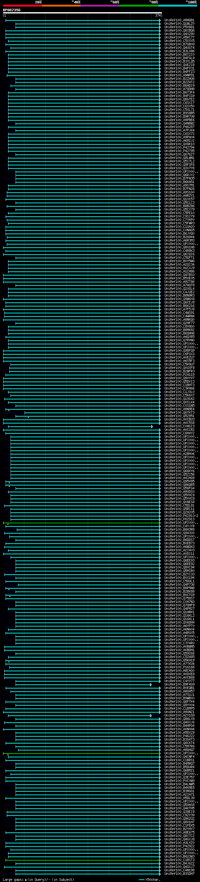The width and height of the screenshot is (200, 882).
Task: Open hit UniRef100_Q8IBQ6
Action: tap(179, 30)
